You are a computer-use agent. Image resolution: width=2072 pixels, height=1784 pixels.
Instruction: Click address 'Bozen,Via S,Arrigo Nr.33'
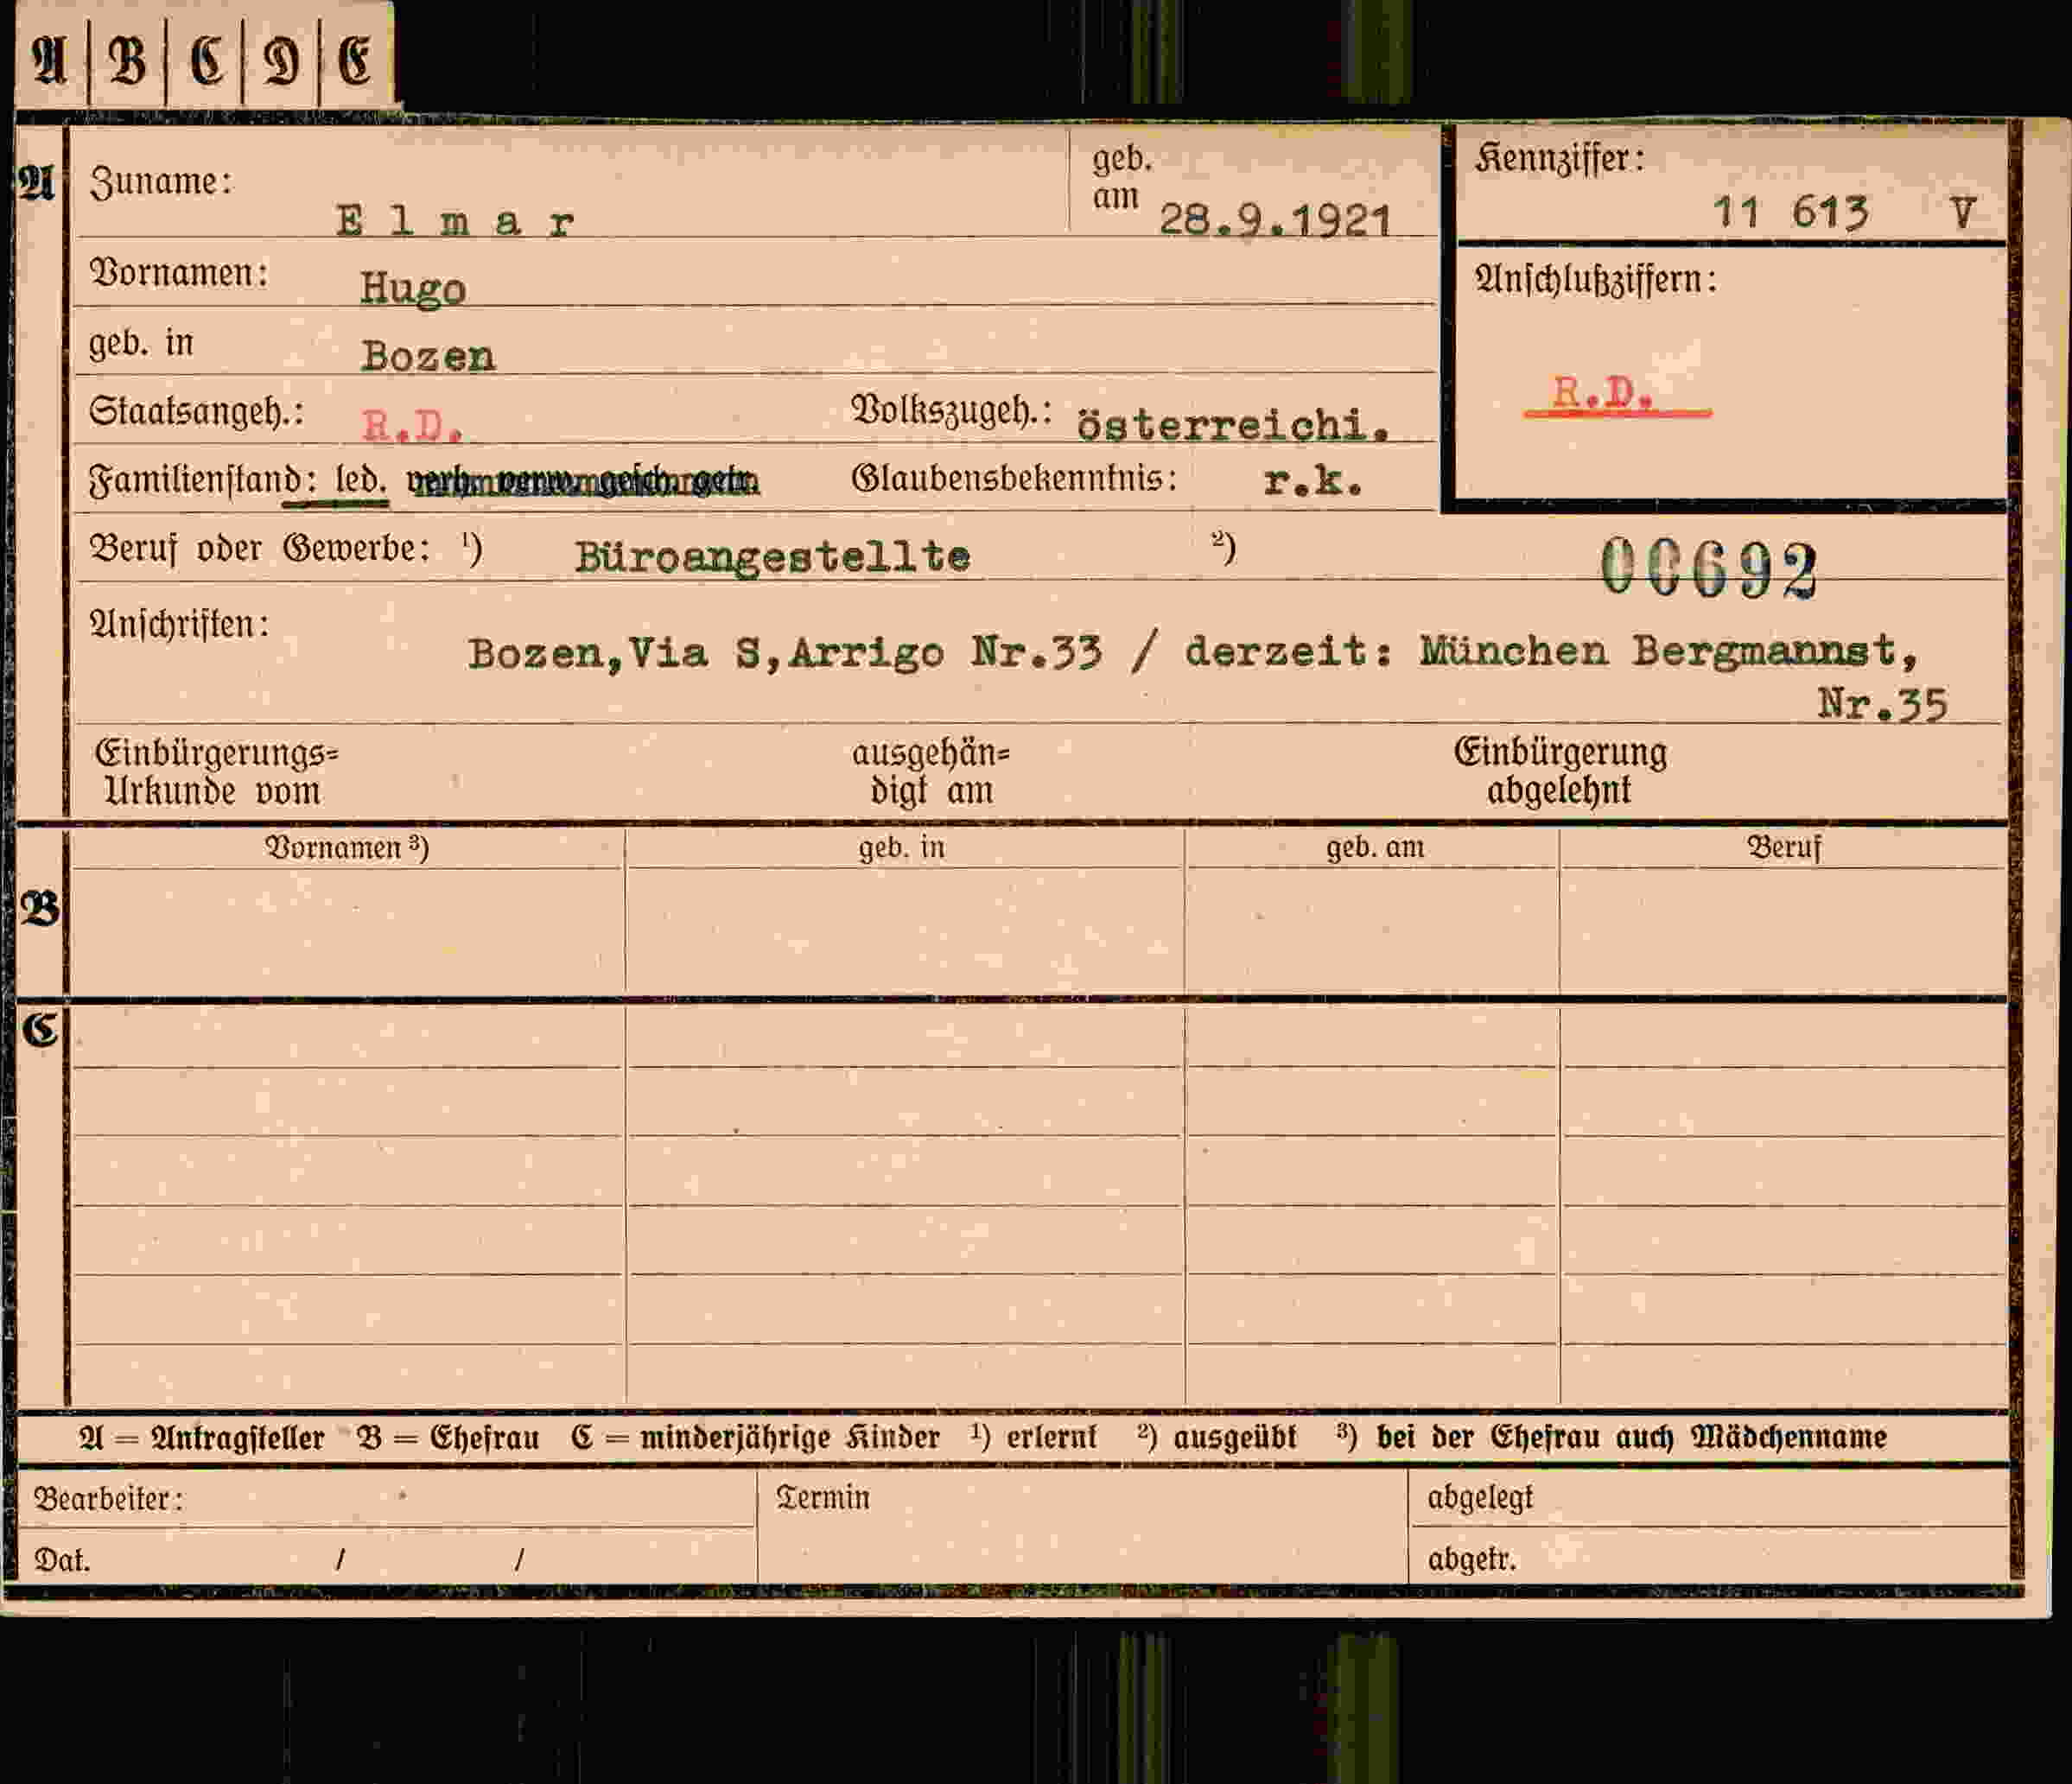785,653
